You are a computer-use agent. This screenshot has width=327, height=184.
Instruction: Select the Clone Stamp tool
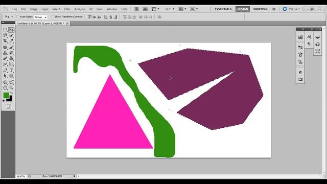(5, 53)
